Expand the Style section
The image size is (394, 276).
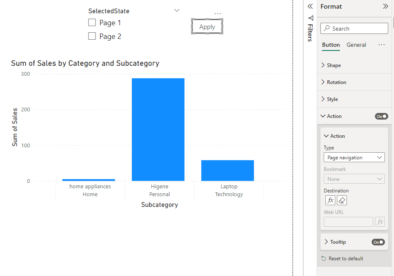[x=354, y=99]
